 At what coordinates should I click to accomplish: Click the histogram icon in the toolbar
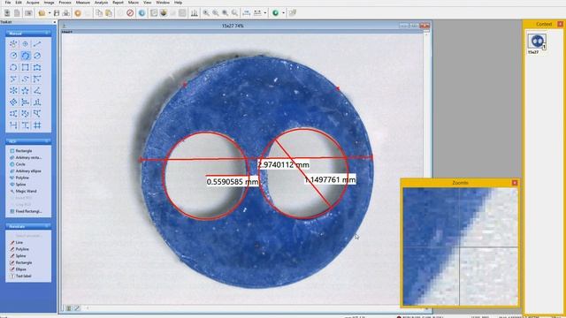[195, 13]
